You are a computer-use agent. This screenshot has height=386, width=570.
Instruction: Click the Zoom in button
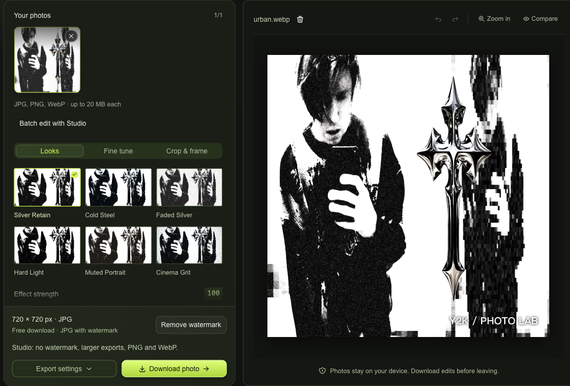494,18
